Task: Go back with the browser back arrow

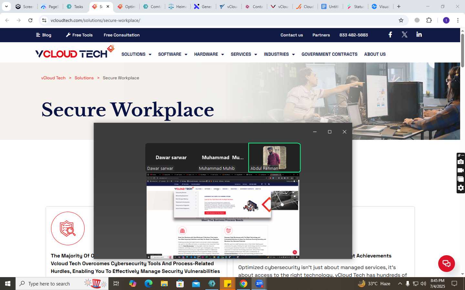Action: (x=7, y=20)
